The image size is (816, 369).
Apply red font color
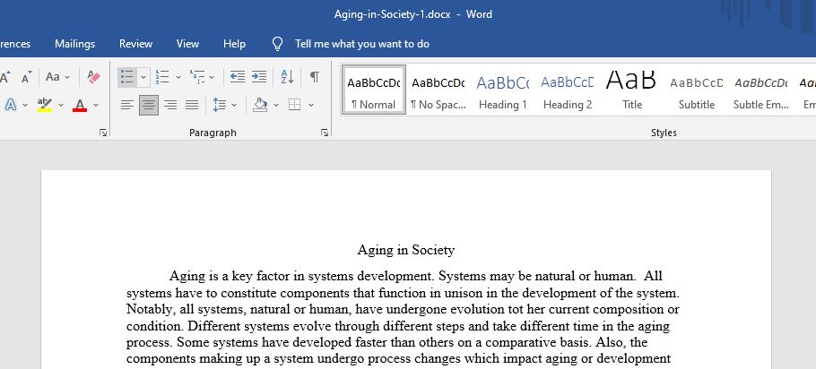(x=80, y=105)
